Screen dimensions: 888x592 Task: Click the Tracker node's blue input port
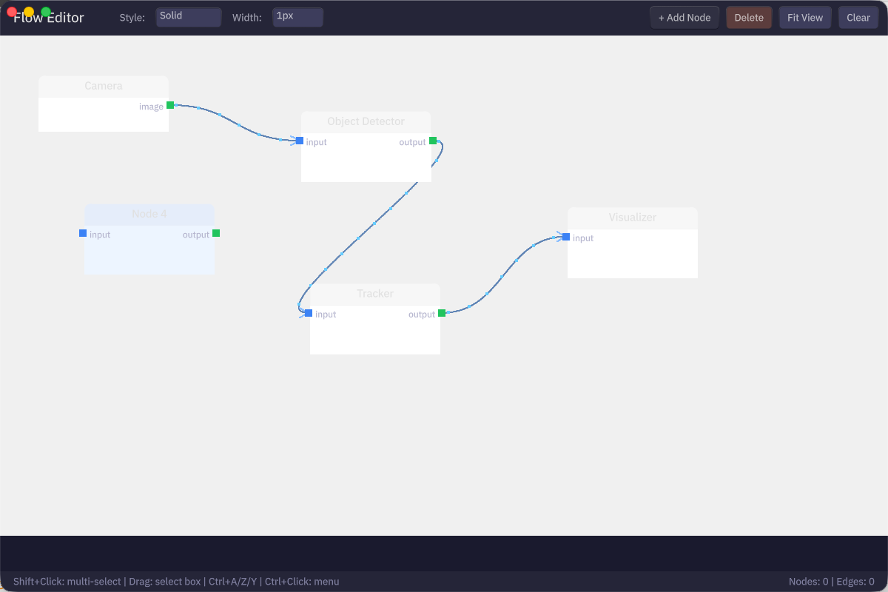[307, 313]
